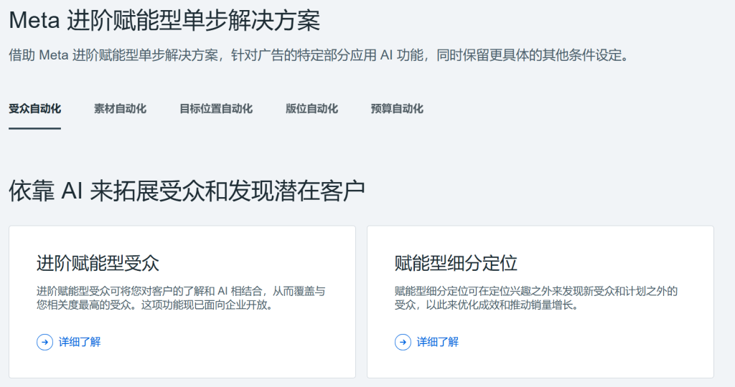Go to the 版位自动化 tab
The image size is (735, 387).
[x=312, y=109]
